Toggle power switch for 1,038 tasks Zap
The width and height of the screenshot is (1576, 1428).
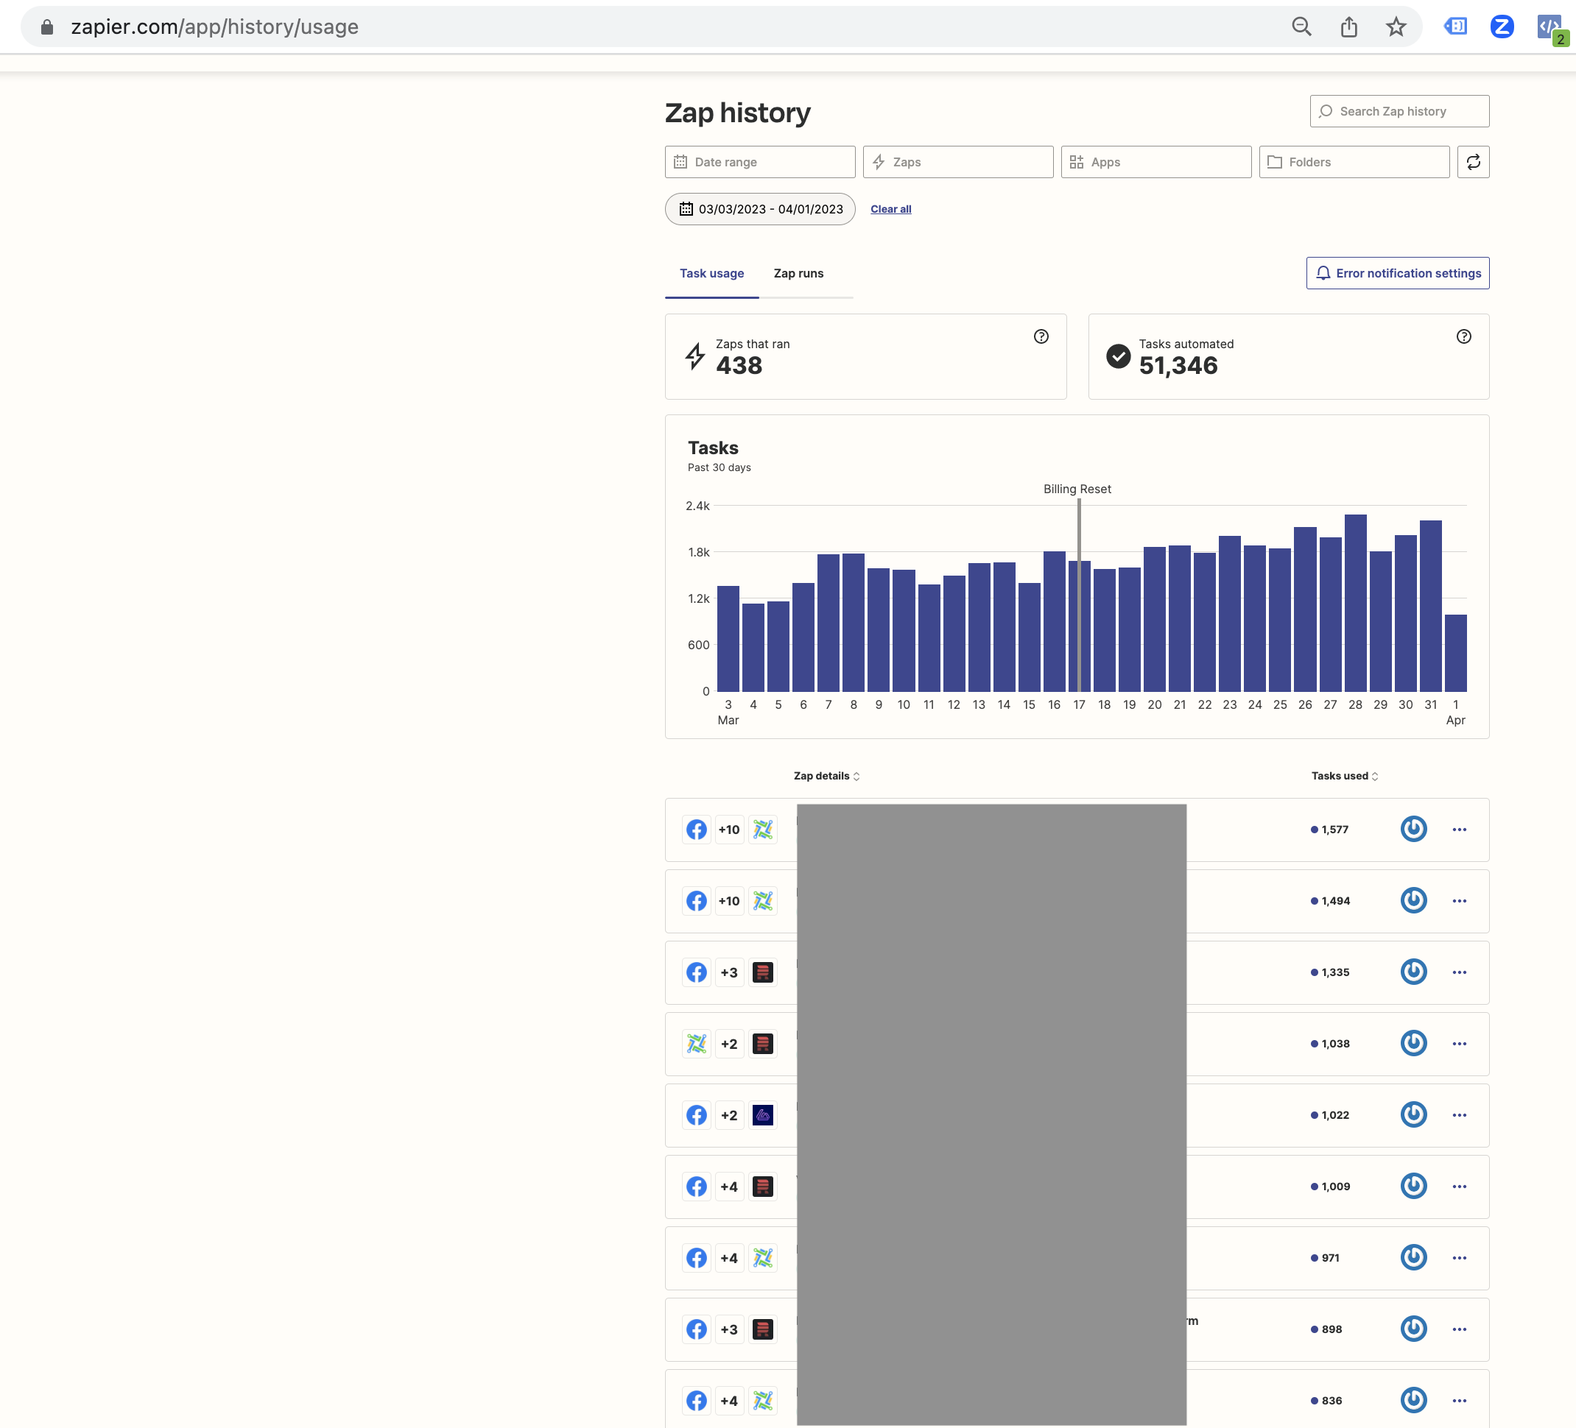pos(1413,1043)
